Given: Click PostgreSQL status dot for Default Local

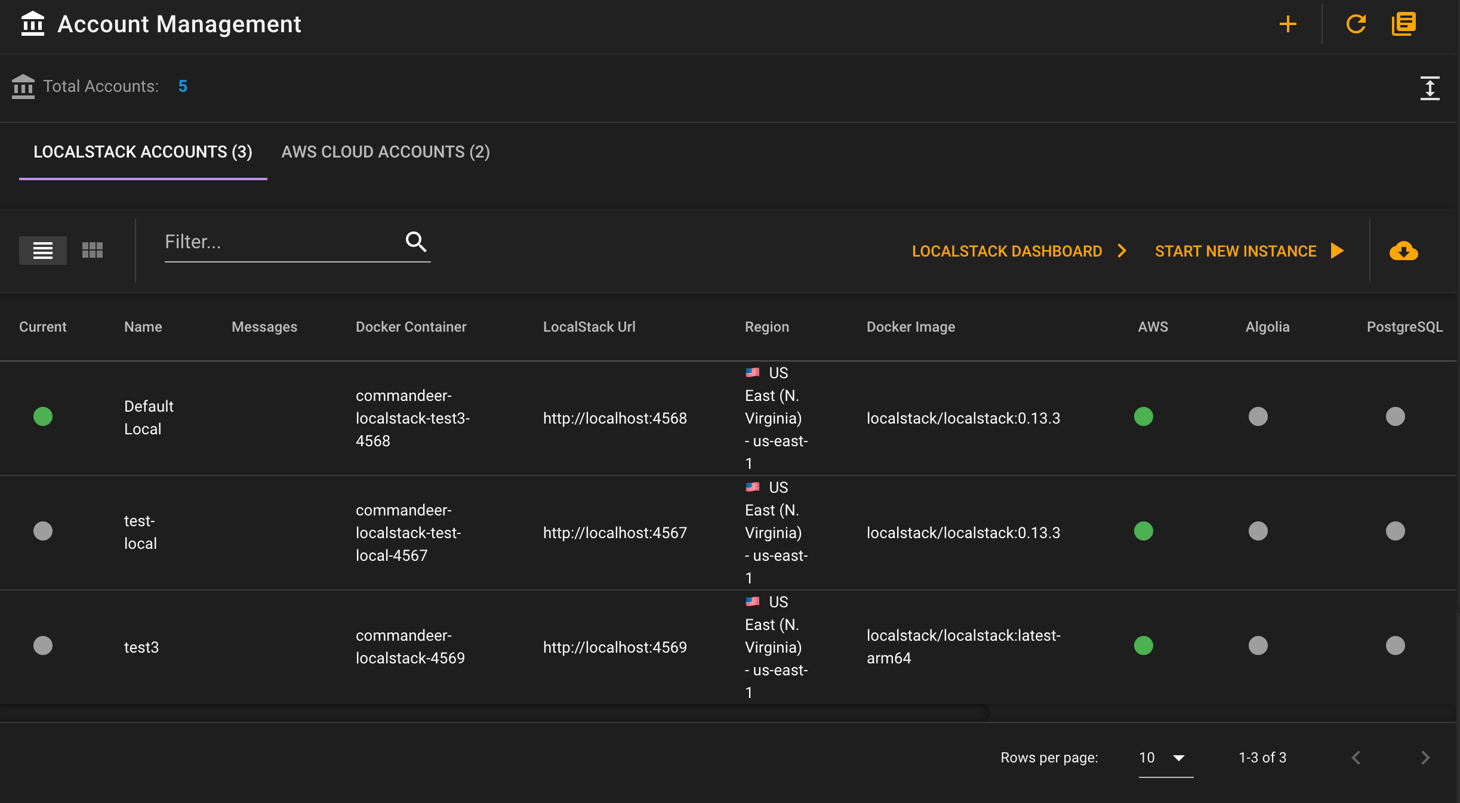Looking at the screenshot, I should click(1396, 416).
